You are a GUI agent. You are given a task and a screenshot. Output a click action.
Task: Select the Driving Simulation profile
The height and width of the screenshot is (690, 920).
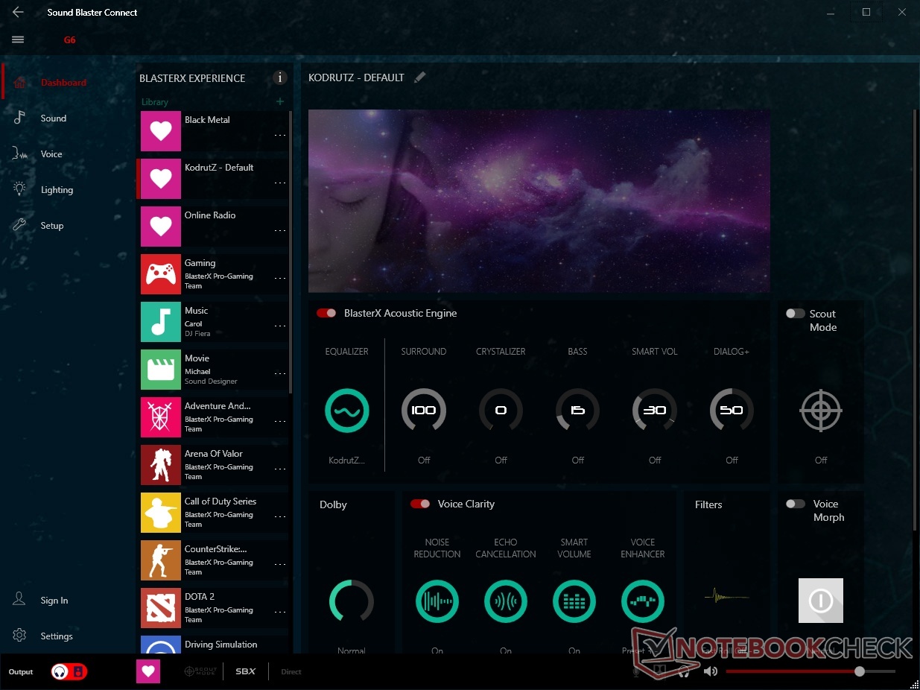214,645
